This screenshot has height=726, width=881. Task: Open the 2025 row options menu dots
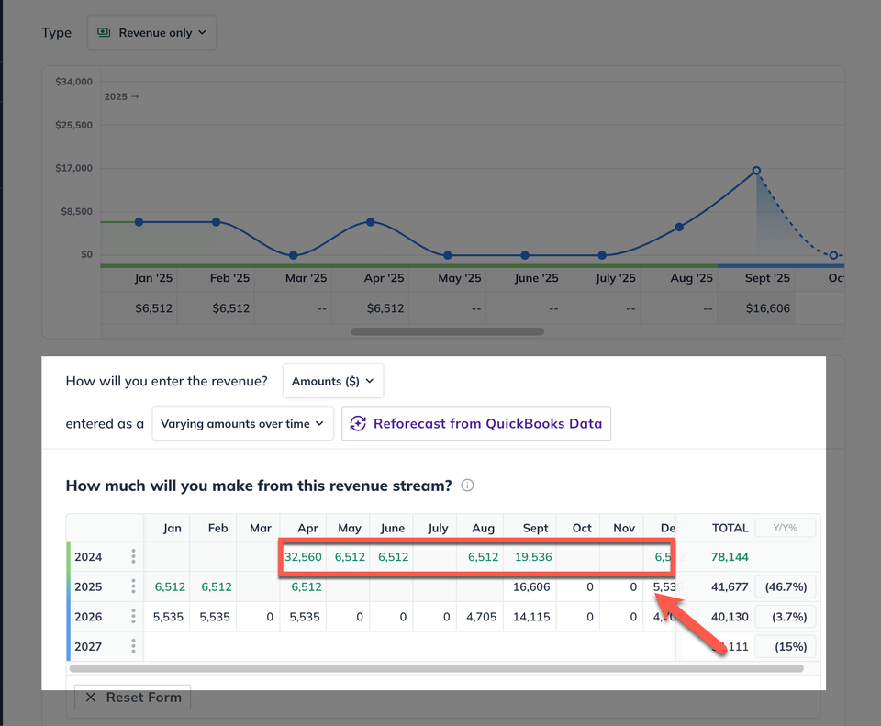[133, 586]
